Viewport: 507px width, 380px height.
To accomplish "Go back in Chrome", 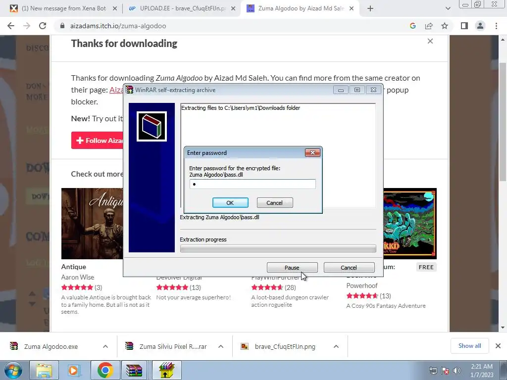I will (x=11, y=26).
